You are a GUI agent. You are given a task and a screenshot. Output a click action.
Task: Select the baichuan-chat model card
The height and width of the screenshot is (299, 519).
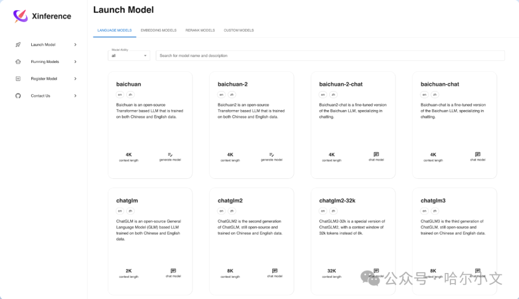455,125
